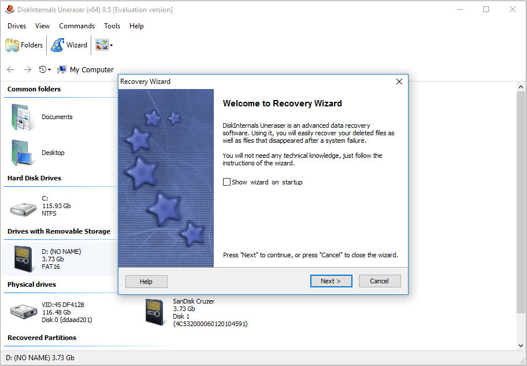Enable Show wizard on startup checkbox

pos(227,182)
